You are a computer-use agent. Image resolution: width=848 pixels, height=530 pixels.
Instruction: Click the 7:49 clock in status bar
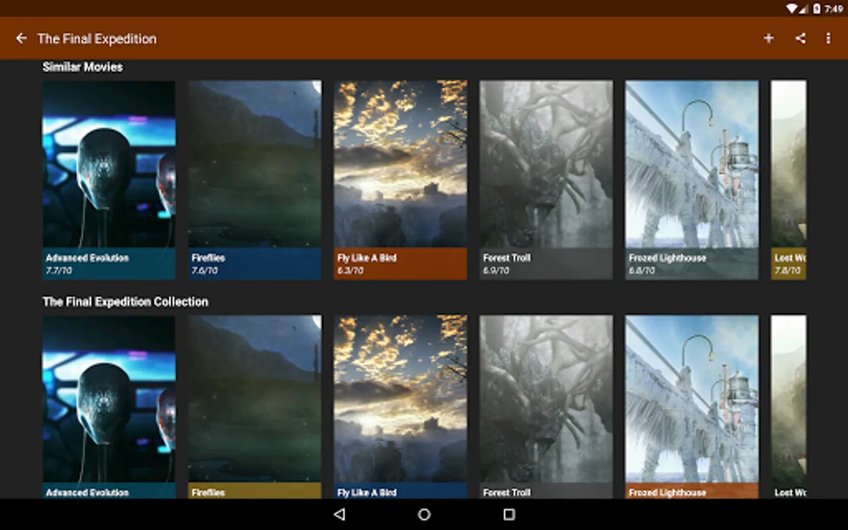[x=834, y=8]
